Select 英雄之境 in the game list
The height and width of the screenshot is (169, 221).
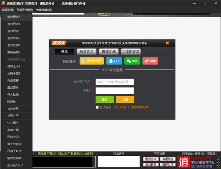[17, 130]
